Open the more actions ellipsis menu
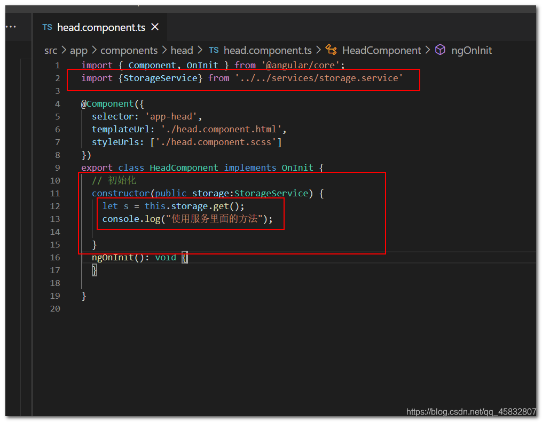542x422 pixels. tap(11, 27)
